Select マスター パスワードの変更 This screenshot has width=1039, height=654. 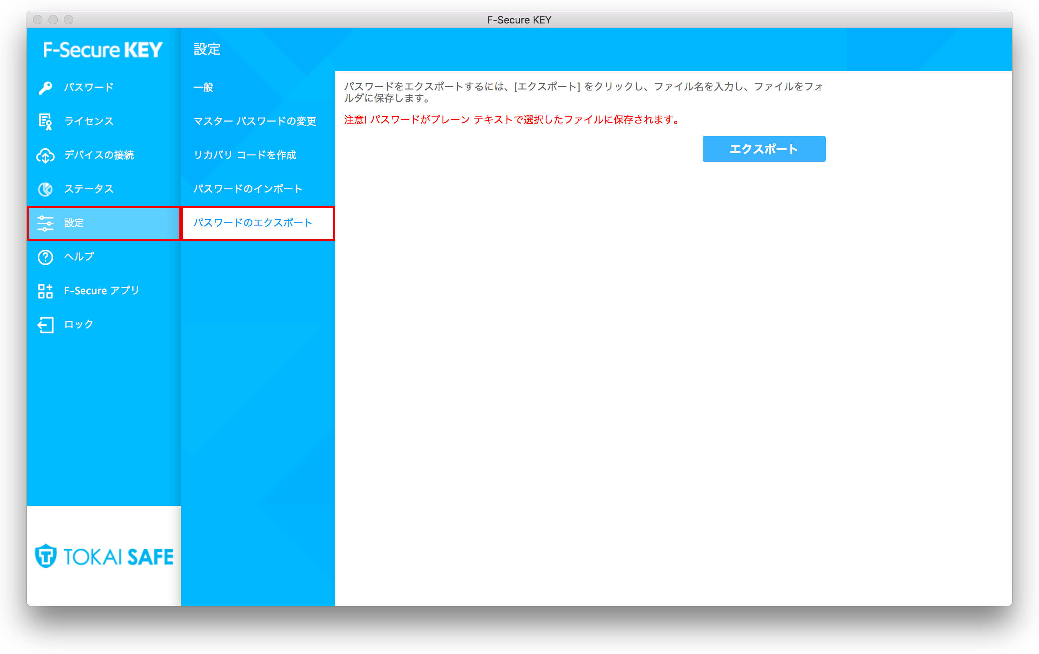256,121
